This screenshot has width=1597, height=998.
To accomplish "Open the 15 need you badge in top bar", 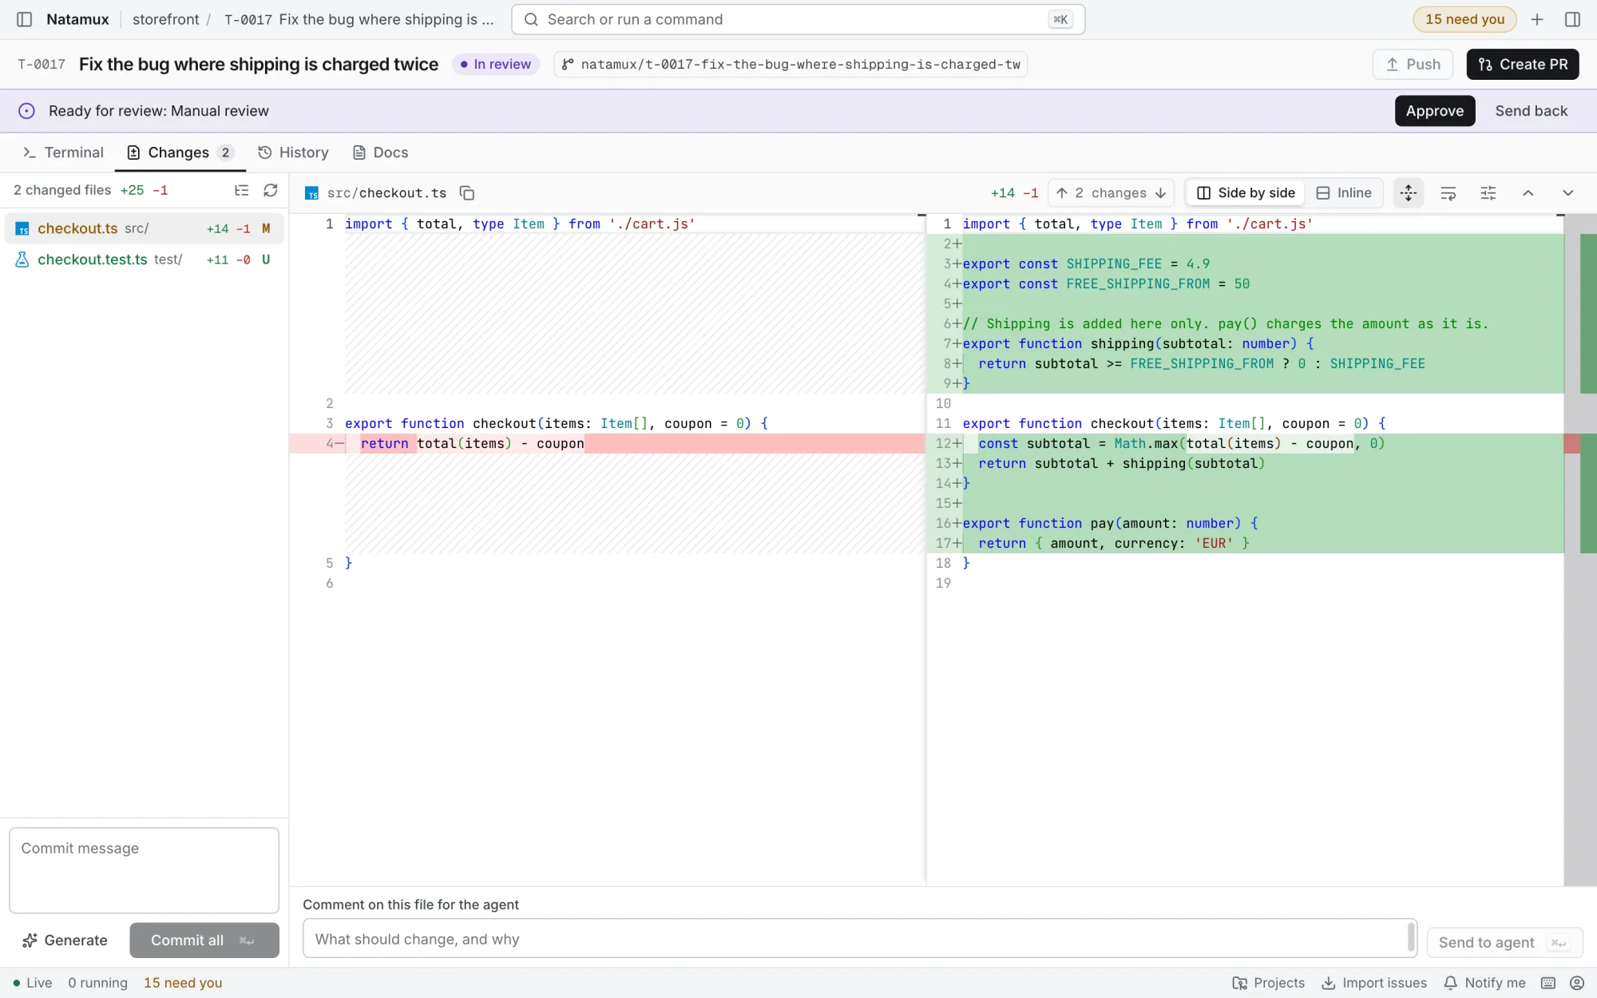I will click(1464, 19).
